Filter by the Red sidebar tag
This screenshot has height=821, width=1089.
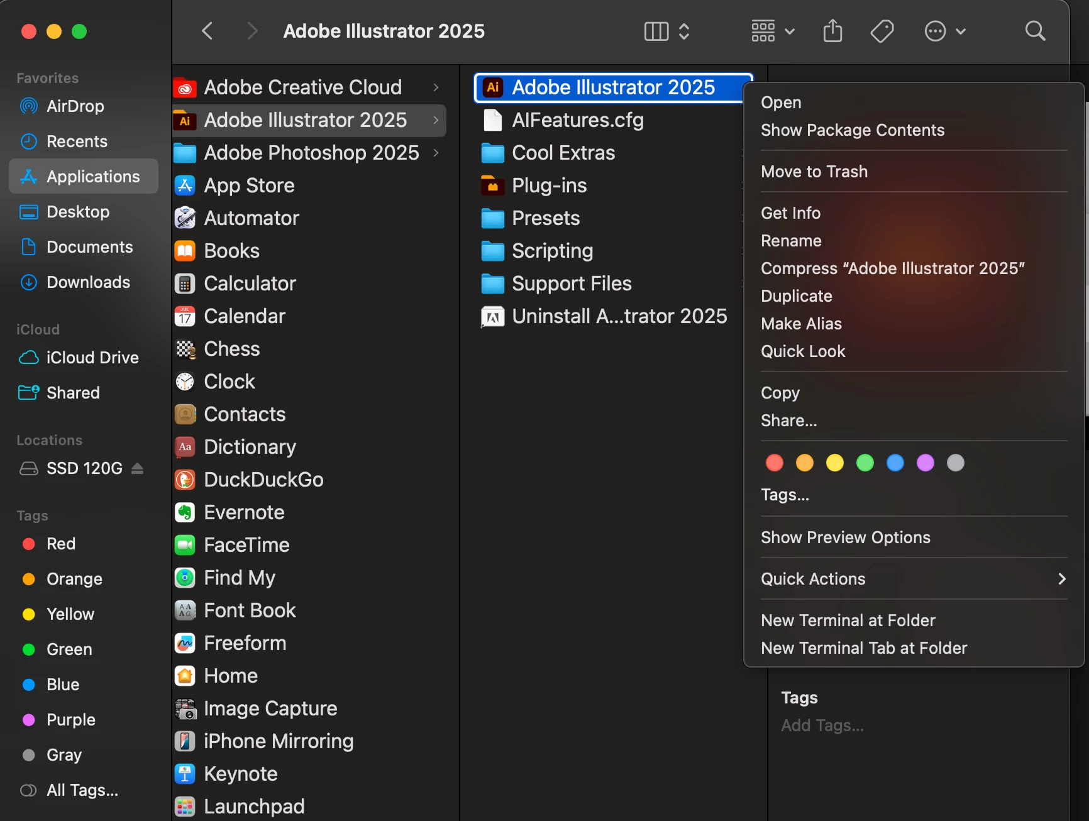(84, 544)
